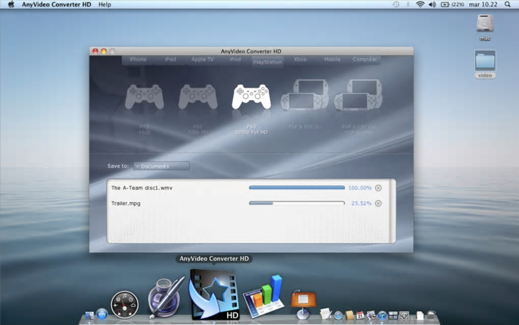
Task: Cancel the Trailer.mpg conversion
Action: (x=379, y=203)
